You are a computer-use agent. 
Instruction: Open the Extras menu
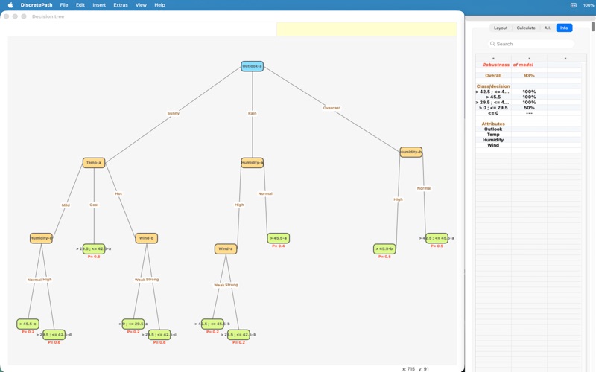point(121,5)
